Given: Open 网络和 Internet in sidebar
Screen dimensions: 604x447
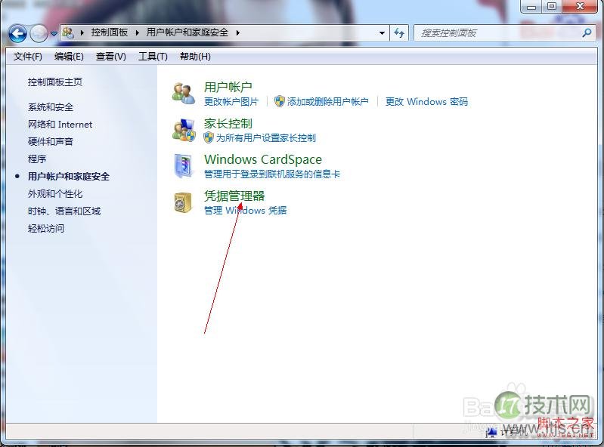Looking at the screenshot, I should coord(60,125).
